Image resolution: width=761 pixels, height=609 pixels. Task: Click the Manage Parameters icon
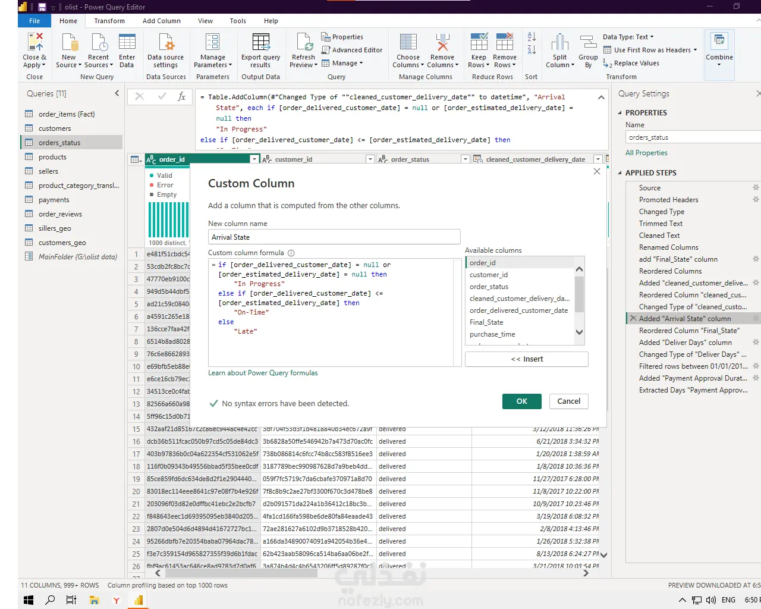point(212,42)
